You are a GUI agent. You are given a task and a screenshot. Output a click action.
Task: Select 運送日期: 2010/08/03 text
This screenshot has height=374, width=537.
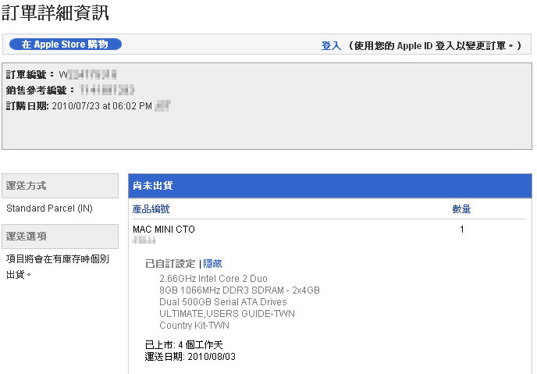(x=190, y=357)
